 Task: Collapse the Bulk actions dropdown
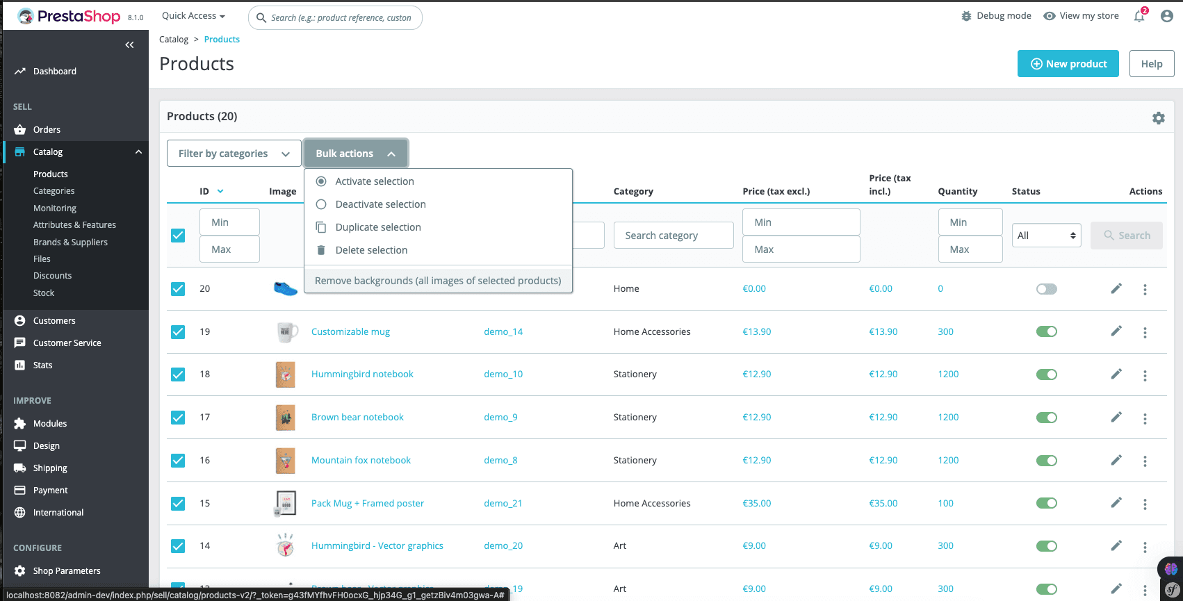coord(356,154)
